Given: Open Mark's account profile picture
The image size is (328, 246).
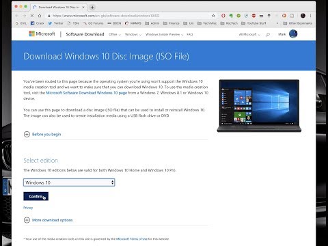Looking at the screenshot, I should (293, 34).
